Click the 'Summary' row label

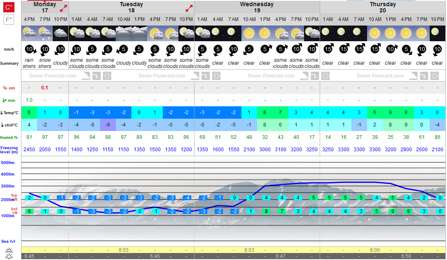(9, 63)
